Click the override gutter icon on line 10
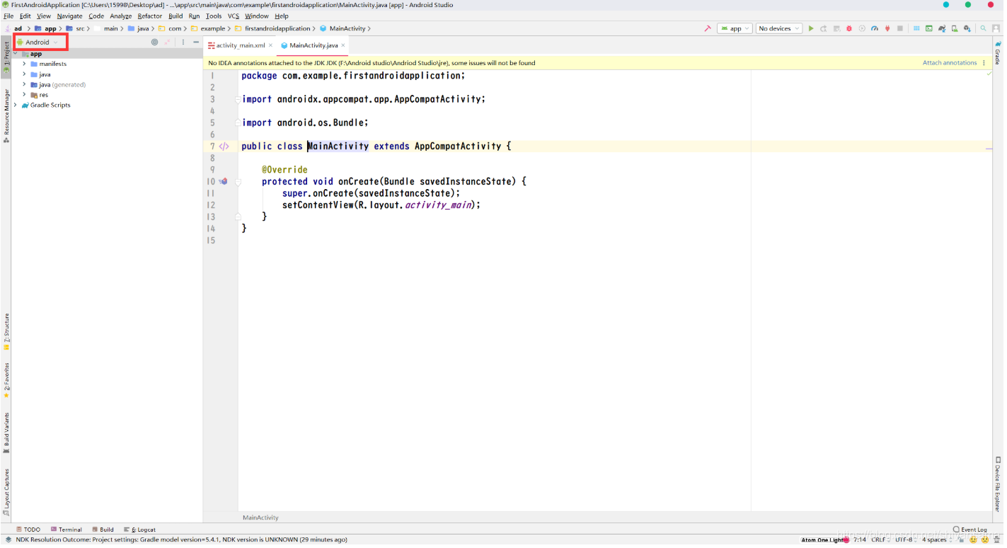The width and height of the screenshot is (1007, 548). [223, 181]
